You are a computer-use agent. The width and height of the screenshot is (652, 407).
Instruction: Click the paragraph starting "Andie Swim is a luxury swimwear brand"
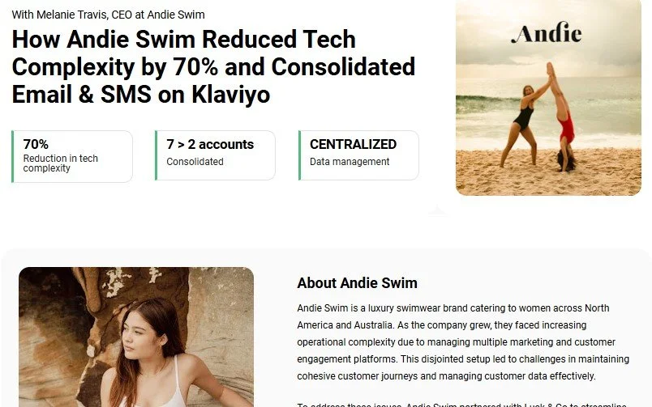(463, 341)
